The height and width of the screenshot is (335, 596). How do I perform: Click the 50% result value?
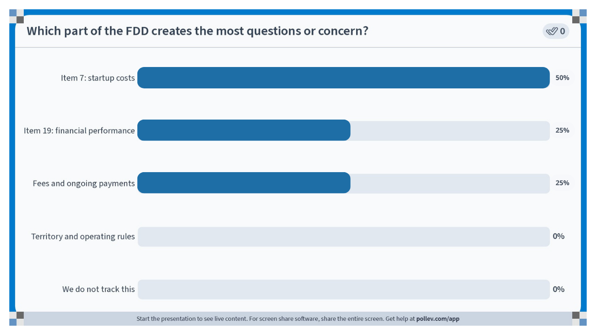562,78
